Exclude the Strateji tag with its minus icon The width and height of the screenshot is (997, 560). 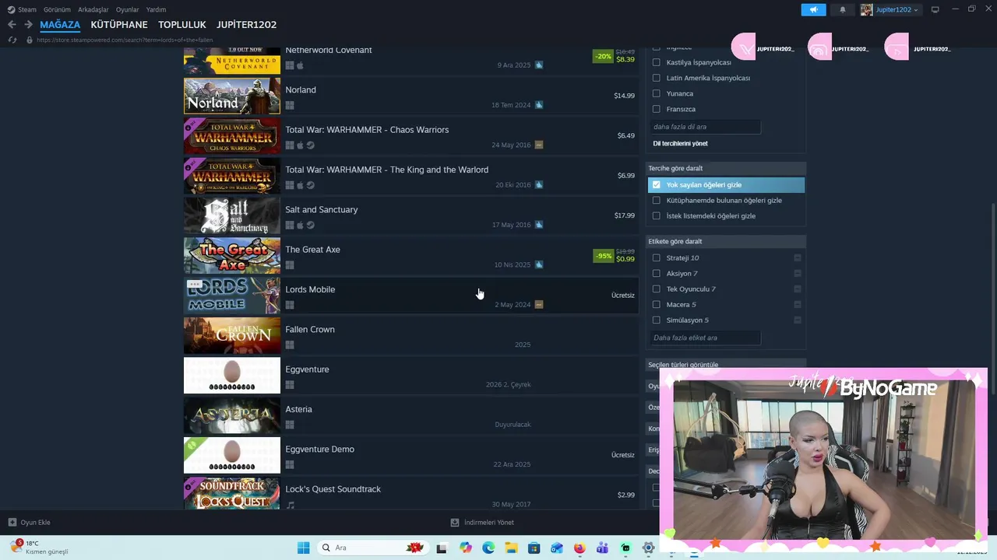click(798, 257)
